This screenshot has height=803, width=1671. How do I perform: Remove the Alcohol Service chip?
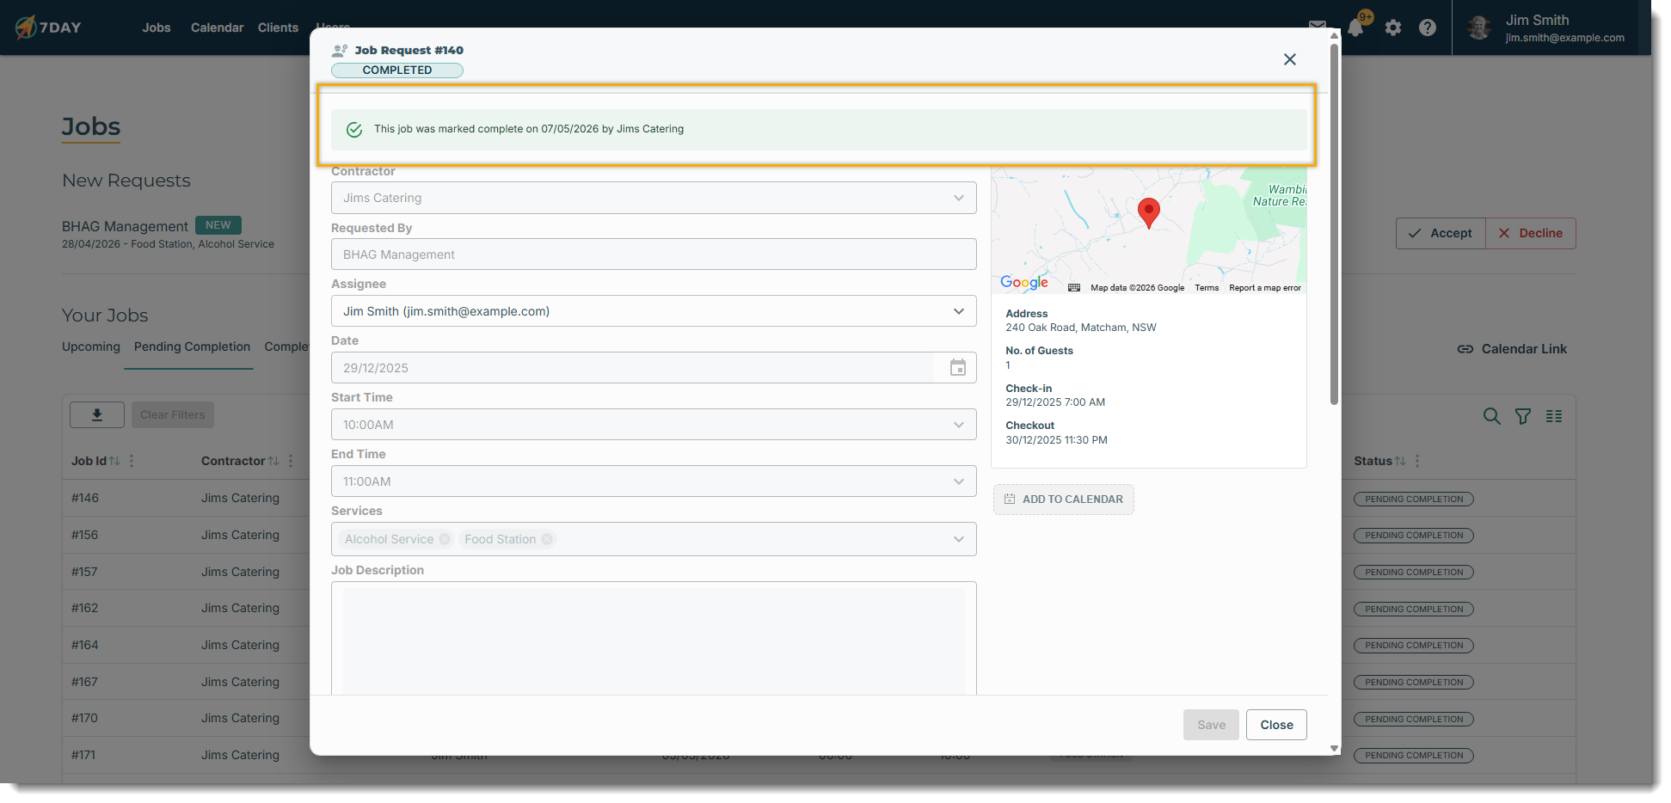pyautogui.click(x=445, y=539)
